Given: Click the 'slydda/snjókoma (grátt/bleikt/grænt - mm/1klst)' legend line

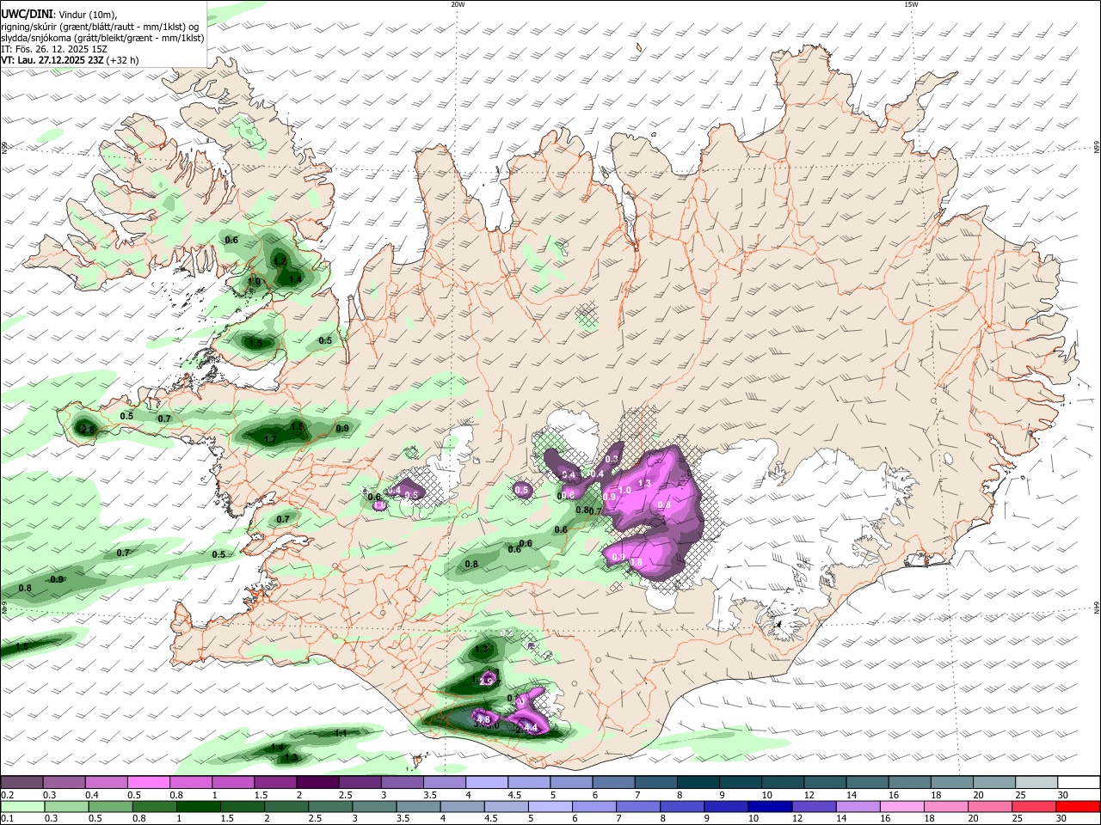Looking at the screenshot, I should [x=102, y=38].
